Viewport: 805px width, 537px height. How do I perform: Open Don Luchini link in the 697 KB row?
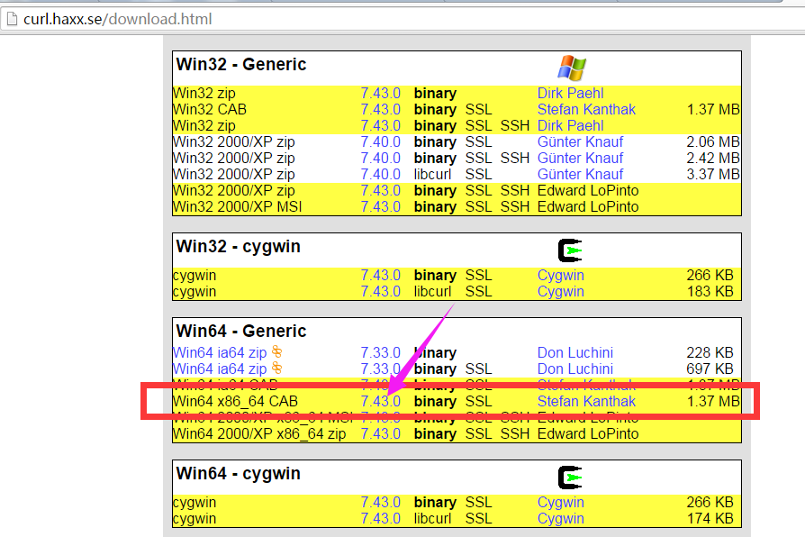click(575, 369)
